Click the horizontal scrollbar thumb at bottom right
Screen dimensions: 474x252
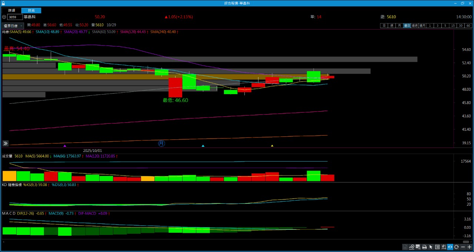coord(466,242)
